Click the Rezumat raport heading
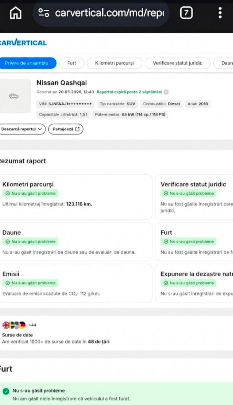 click(22, 161)
